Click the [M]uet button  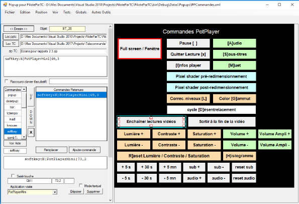point(234,65)
